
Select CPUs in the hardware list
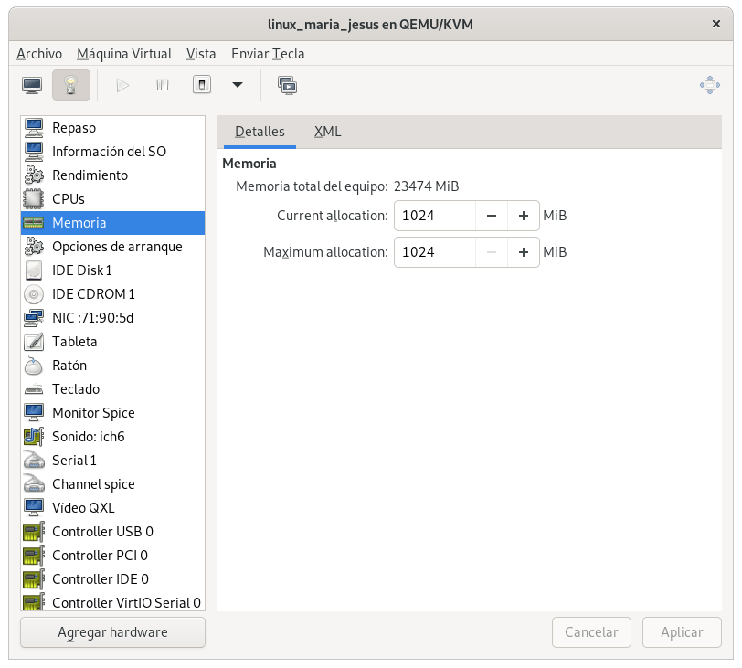(69, 199)
